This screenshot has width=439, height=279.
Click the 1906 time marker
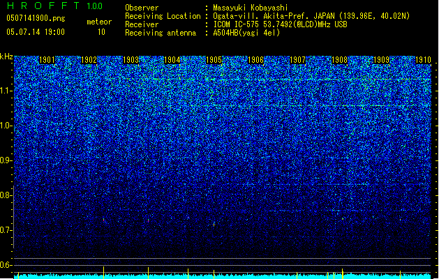tap(256, 60)
